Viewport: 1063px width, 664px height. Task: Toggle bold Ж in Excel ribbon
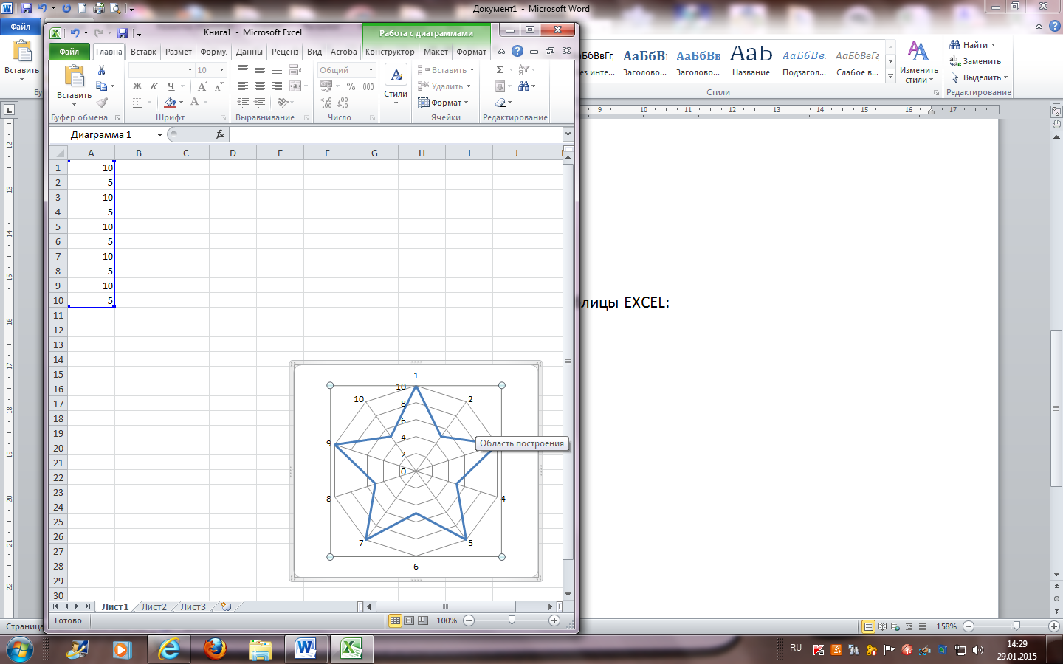(x=137, y=86)
